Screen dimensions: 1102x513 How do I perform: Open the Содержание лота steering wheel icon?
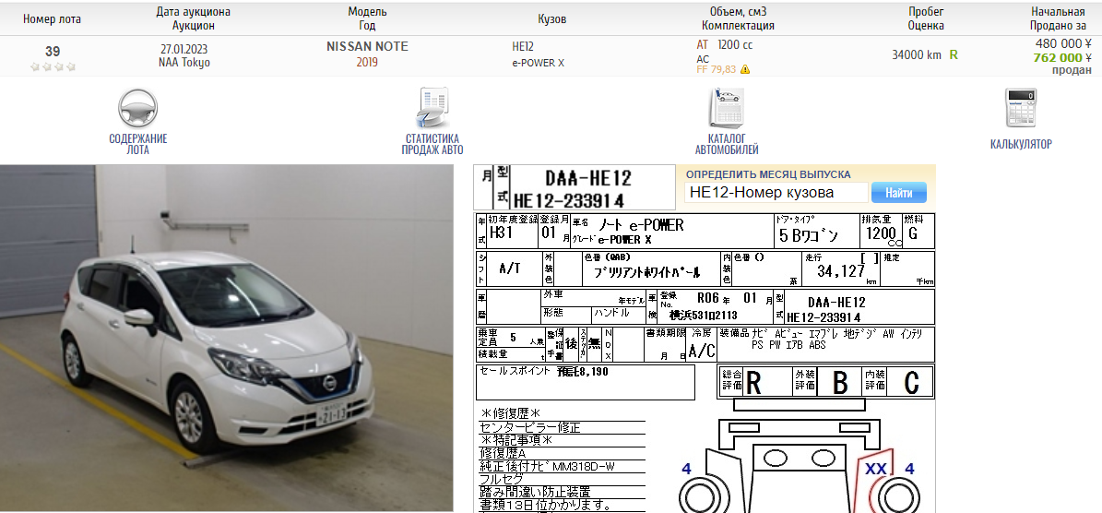[137, 108]
